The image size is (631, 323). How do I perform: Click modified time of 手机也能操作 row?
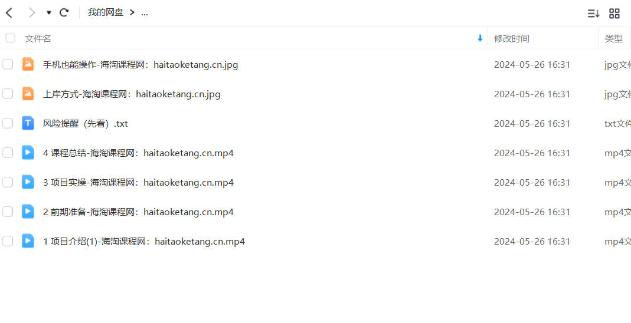pos(532,65)
